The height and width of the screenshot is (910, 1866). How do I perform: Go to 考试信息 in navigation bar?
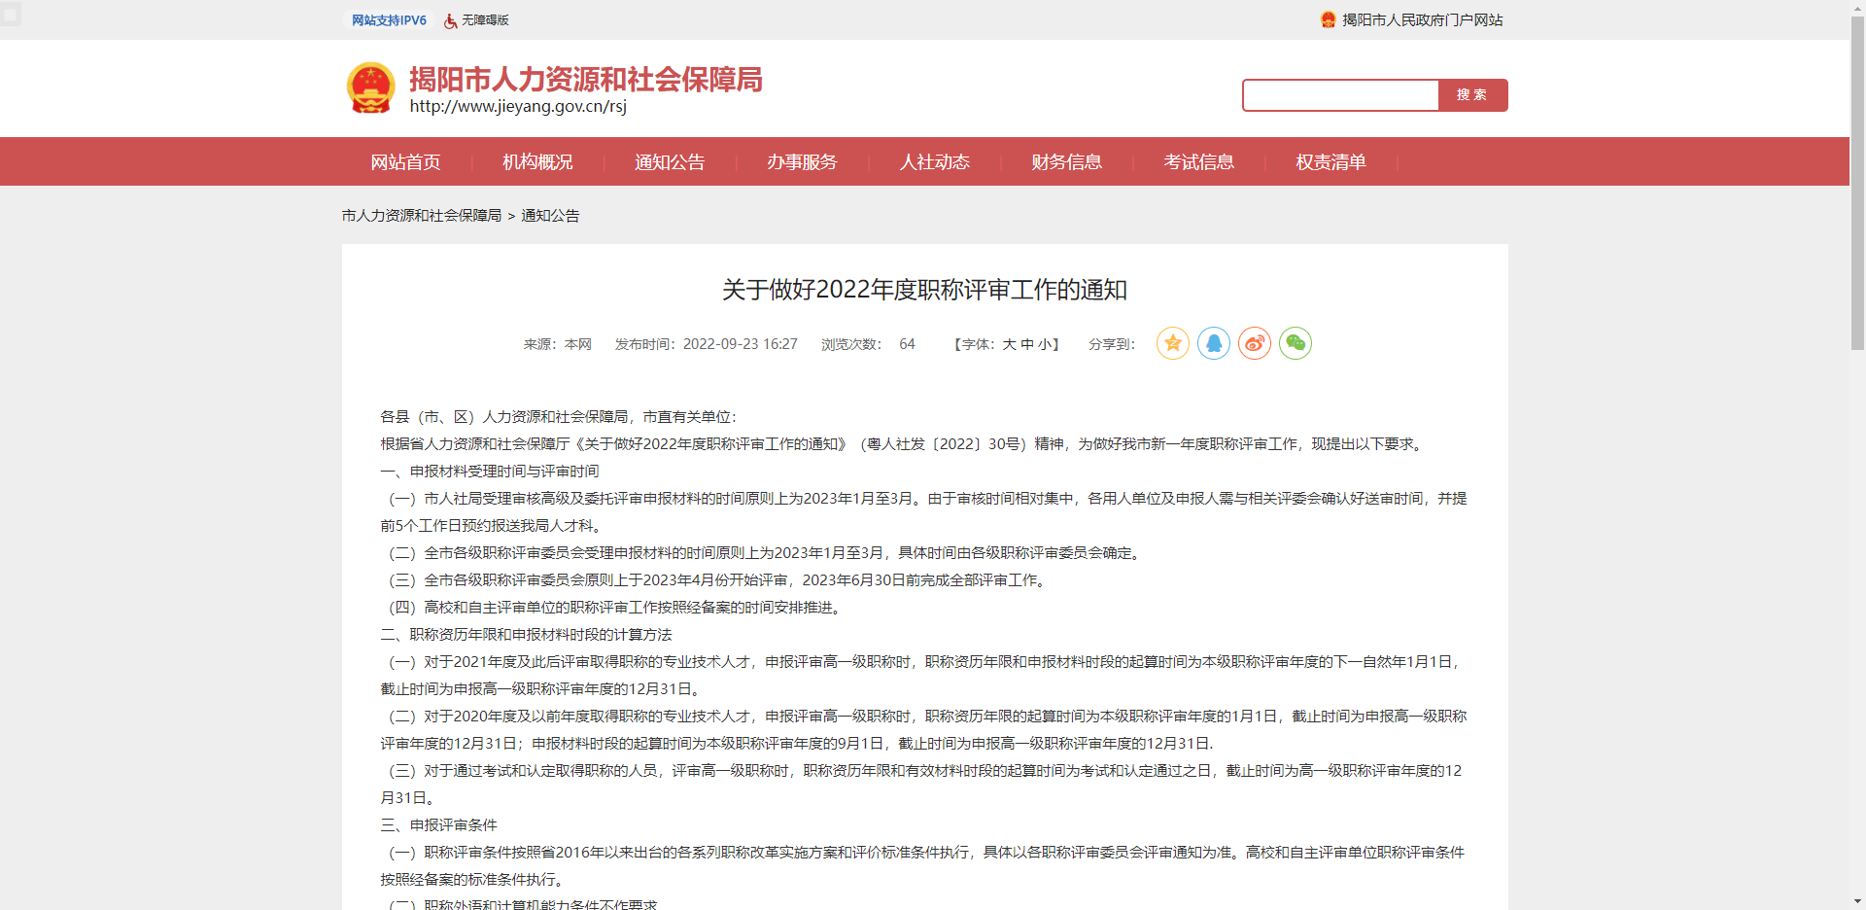click(x=1198, y=162)
